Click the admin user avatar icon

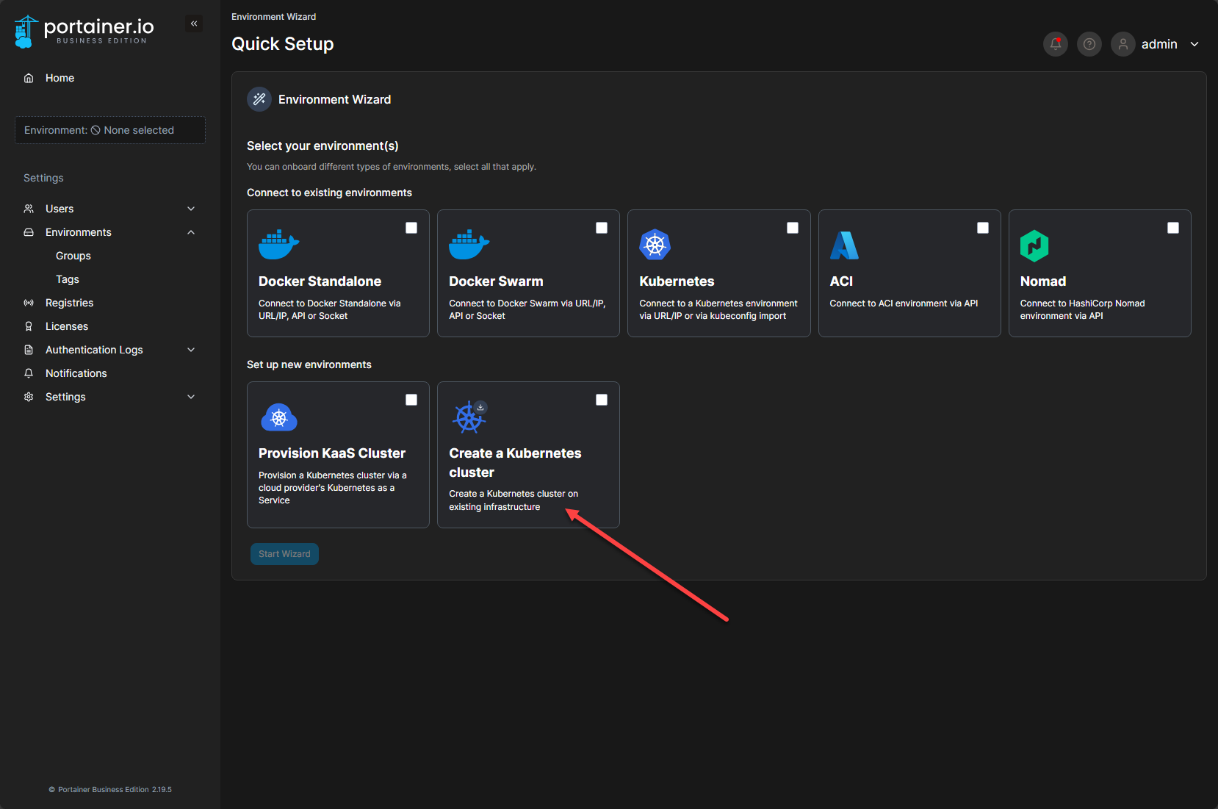tap(1122, 44)
